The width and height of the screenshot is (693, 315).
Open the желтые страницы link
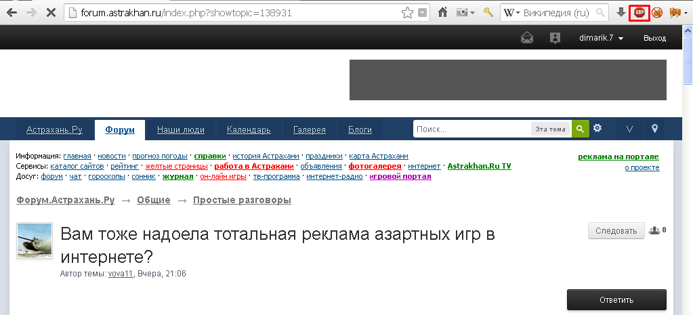click(x=176, y=166)
